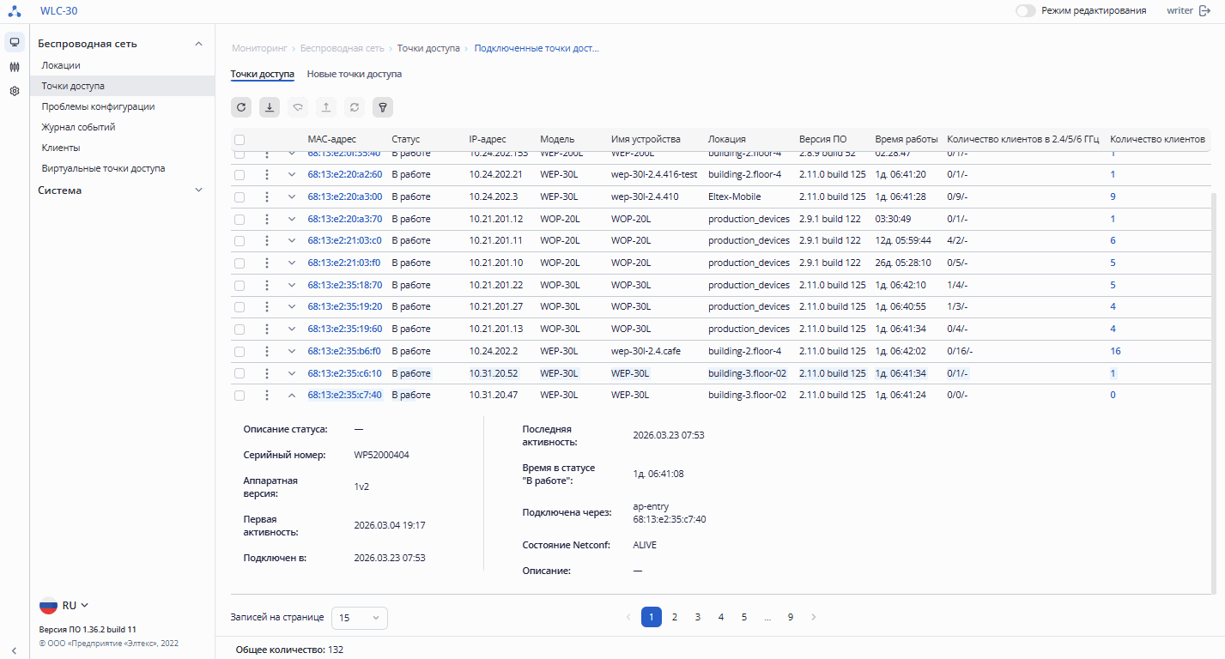
Task: Click the refresh table icon in toolbar
Action: pyautogui.click(x=241, y=107)
